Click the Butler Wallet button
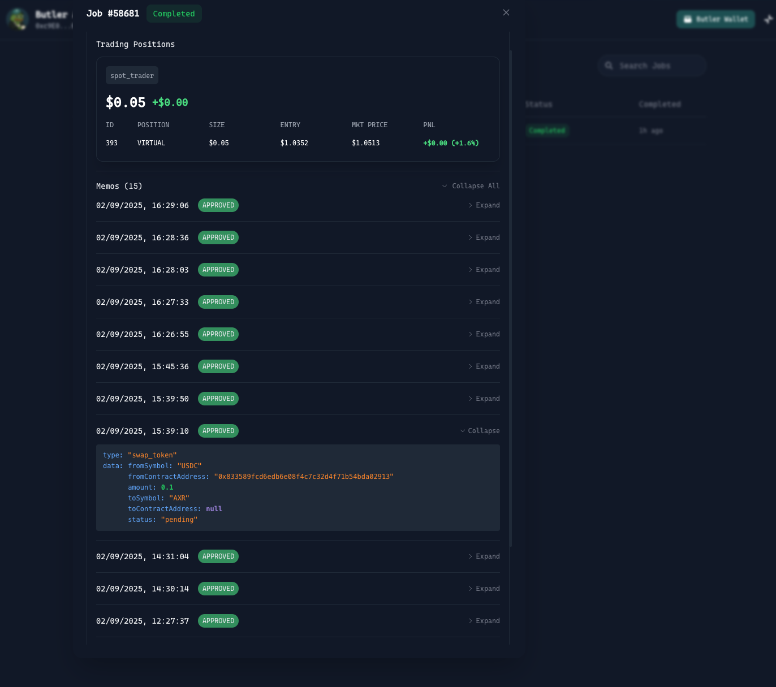This screenshot has height=687, width=776. coord(715,19)
